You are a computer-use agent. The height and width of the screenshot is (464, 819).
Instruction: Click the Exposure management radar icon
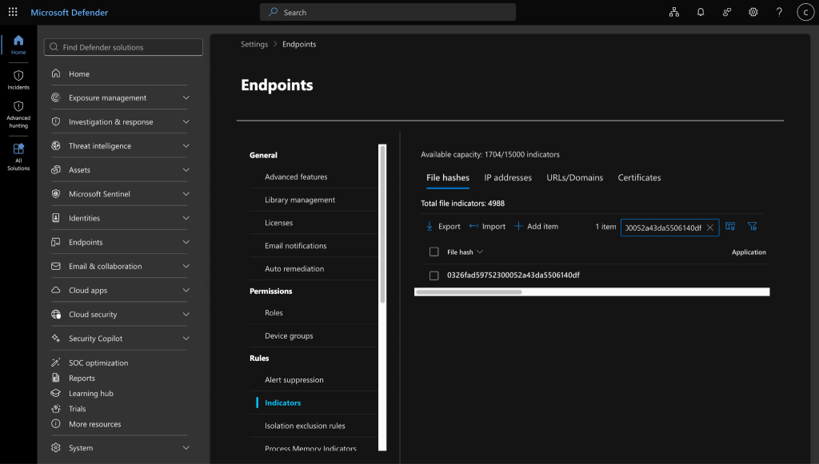click(x=56, y=97)
